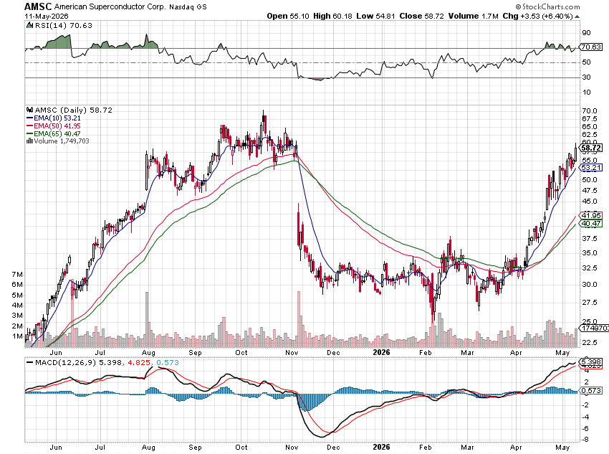Open the StockCharts.com copyright link

[547, 6]
